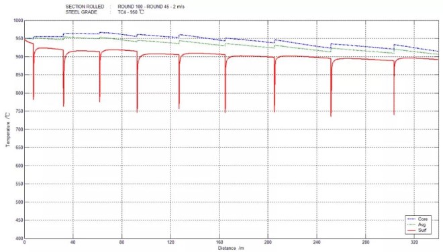This screenshot has width=443, height=252.
Task: Click the 80 tick on the distance axis
Action: coord(121,243)
